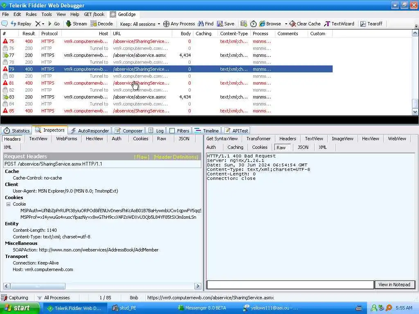This screenshot has height=314, width=419.
Task: Click the Find binoculars button
Action: click(205, 24)
